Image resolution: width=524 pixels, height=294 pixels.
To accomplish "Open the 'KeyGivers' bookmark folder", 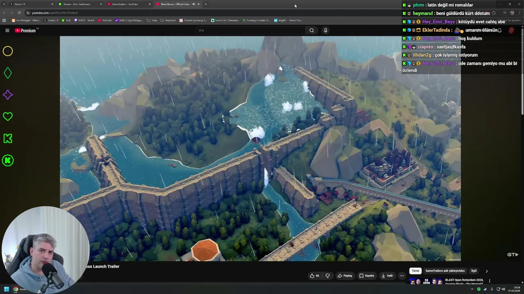I will click(169, 20).
